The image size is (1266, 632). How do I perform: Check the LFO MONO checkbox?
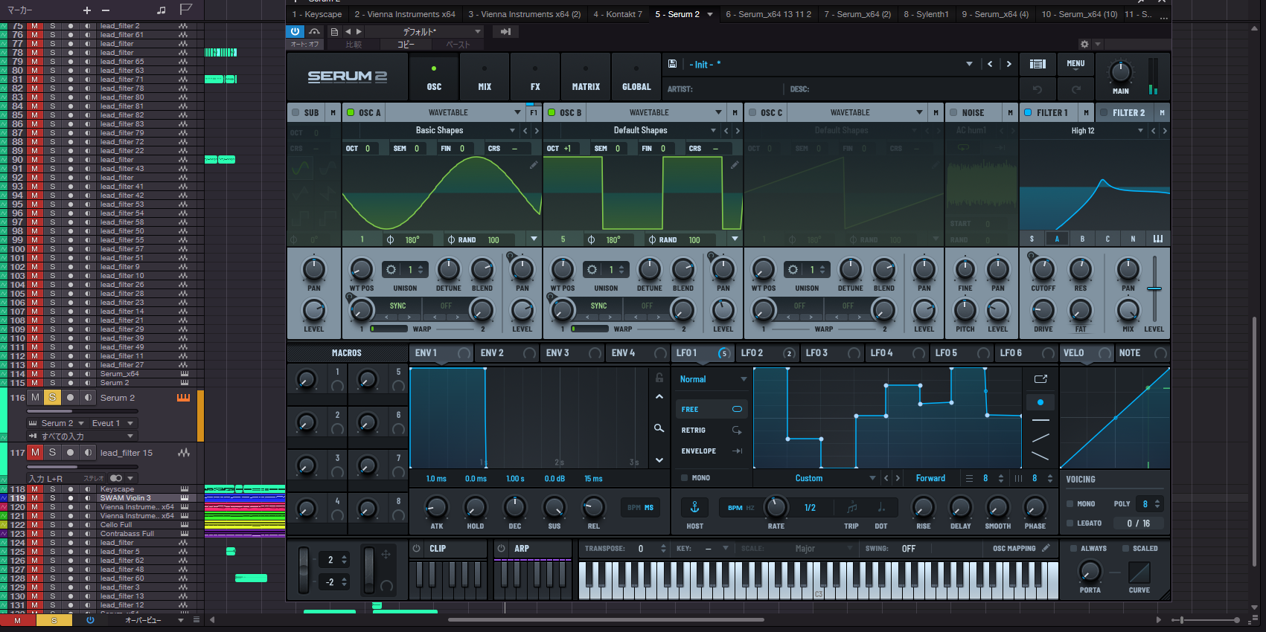(x=684, y=477)
